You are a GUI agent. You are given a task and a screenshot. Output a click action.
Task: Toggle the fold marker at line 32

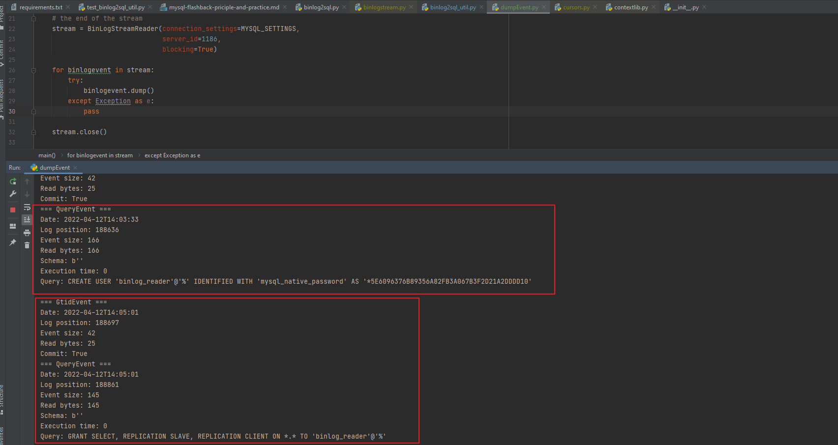33,132
